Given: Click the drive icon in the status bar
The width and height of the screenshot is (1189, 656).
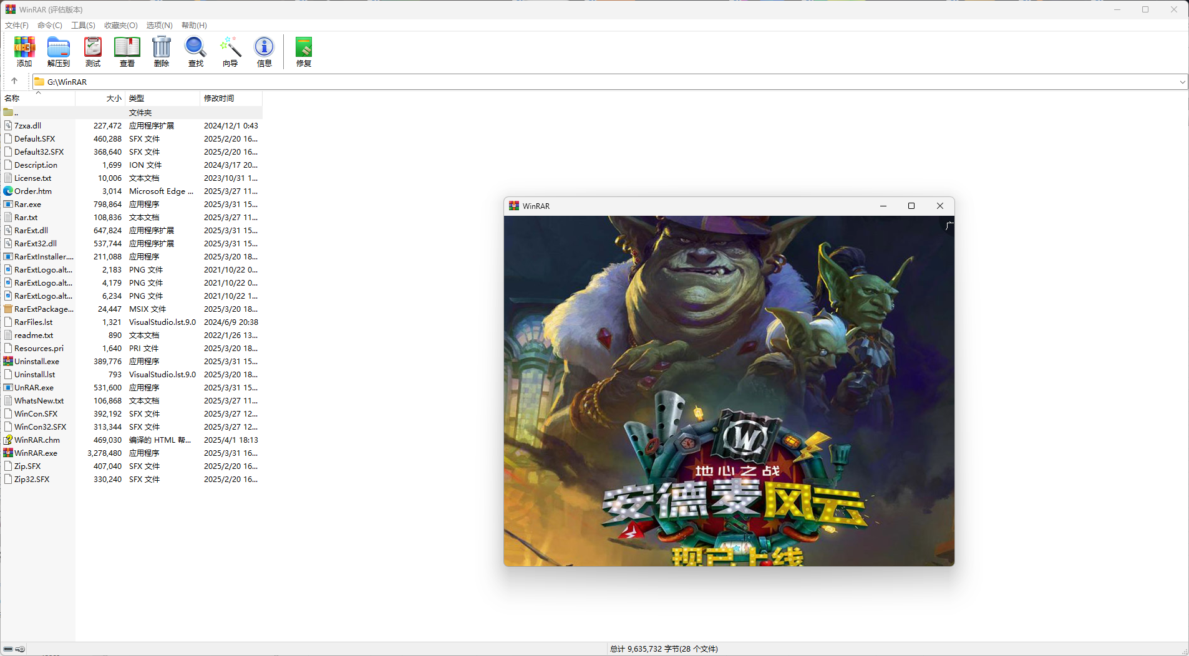Looking at the screenshot, I should (8, 649).
